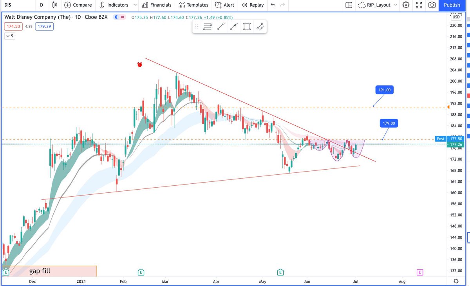Click the orange alert arrow on price axis
470x286 pixels.
pos(448,107)
